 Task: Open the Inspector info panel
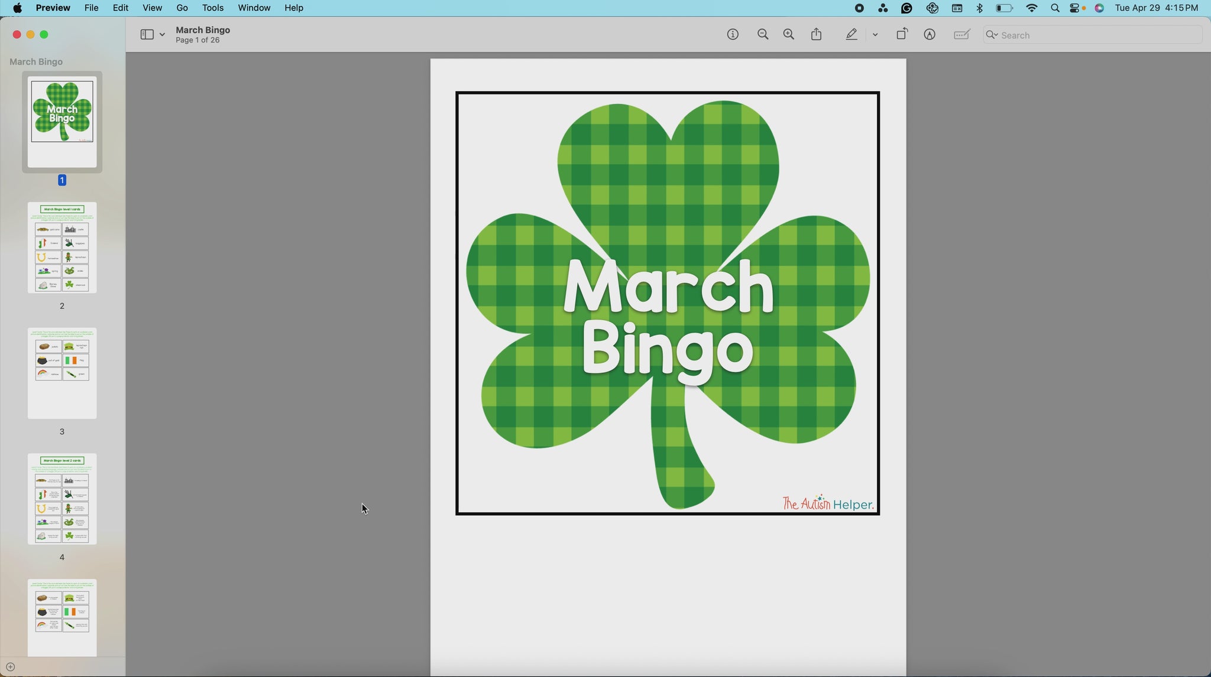(733, 35)
